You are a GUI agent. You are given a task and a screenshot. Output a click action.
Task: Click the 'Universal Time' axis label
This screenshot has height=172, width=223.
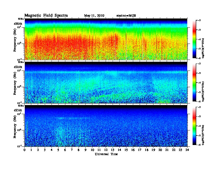click(106, 154)
